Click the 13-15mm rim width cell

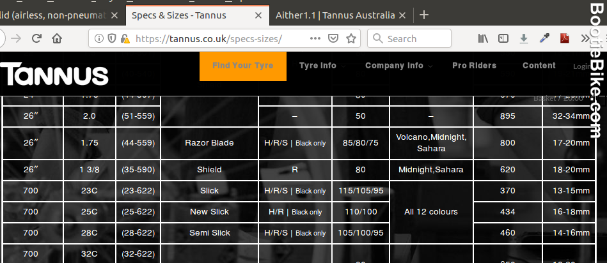(x=571, y=191)
